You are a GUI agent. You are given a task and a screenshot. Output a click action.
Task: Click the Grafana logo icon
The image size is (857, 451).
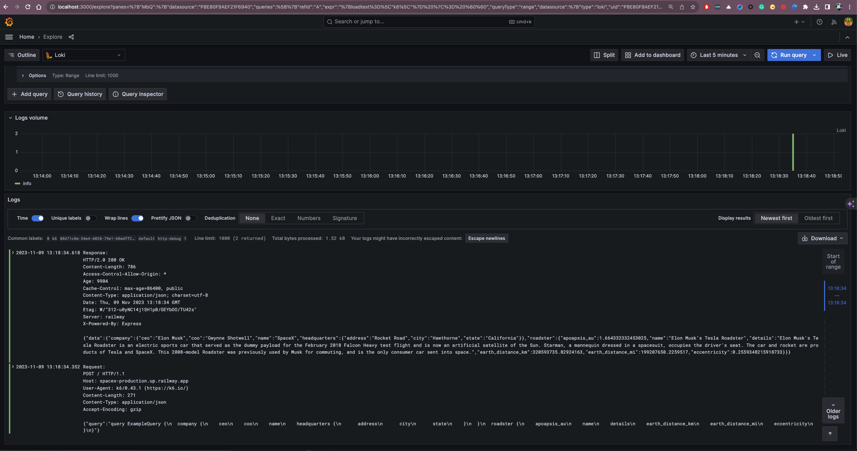click(x=9, y=22)
